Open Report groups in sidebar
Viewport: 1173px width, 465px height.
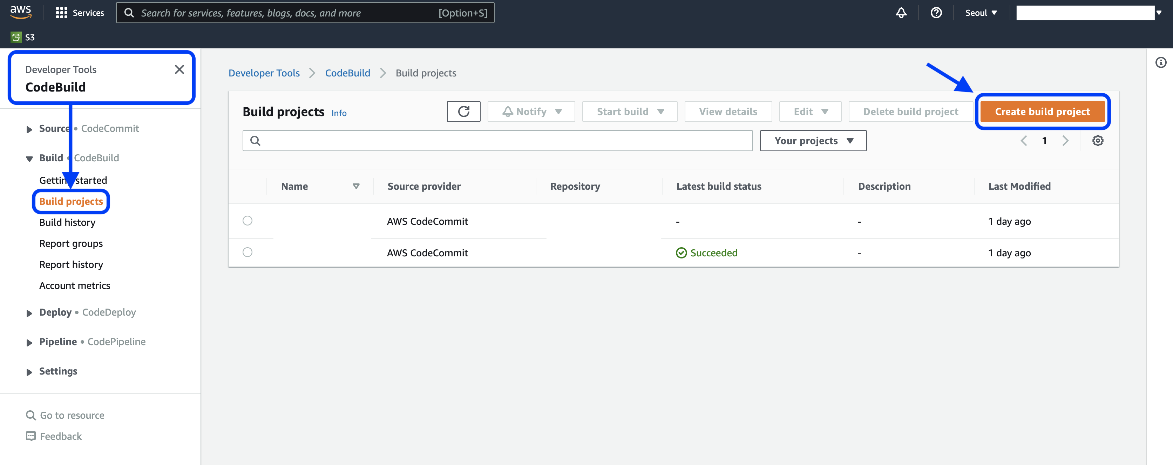click(x=71, y=244)
